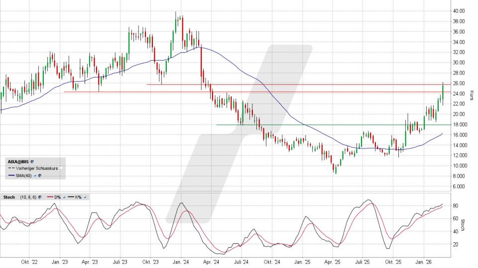The height and width of the screenshot is (268, 478).
Task: Click the Okt. '24 date label
Action: click(x=272, y=262)
